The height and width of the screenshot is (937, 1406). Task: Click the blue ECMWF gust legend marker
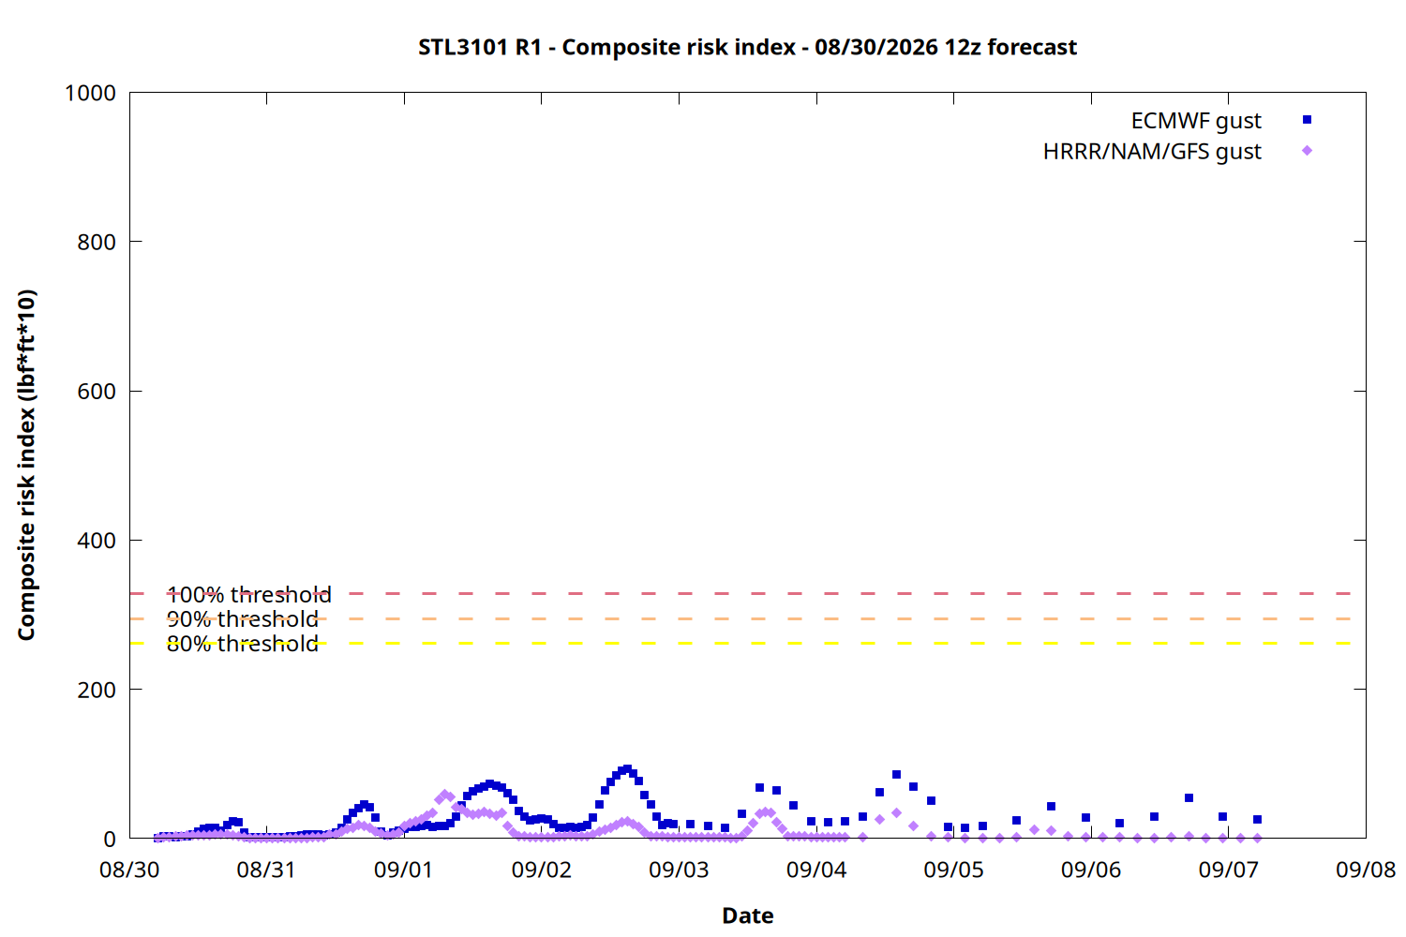1307,120
